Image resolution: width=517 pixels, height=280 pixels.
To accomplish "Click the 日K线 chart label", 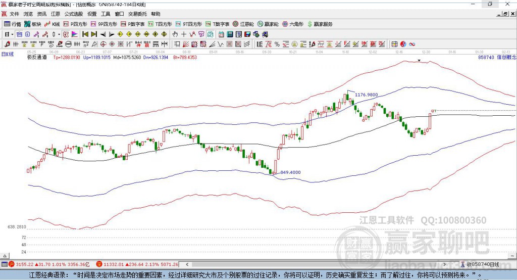I will [x=8, y=54].
